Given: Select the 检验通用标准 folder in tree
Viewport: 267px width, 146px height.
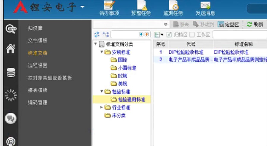Looking at the screenshot, I should point(131,100).
